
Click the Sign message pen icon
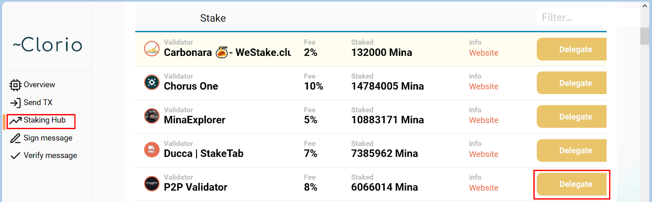click(15, 138)
